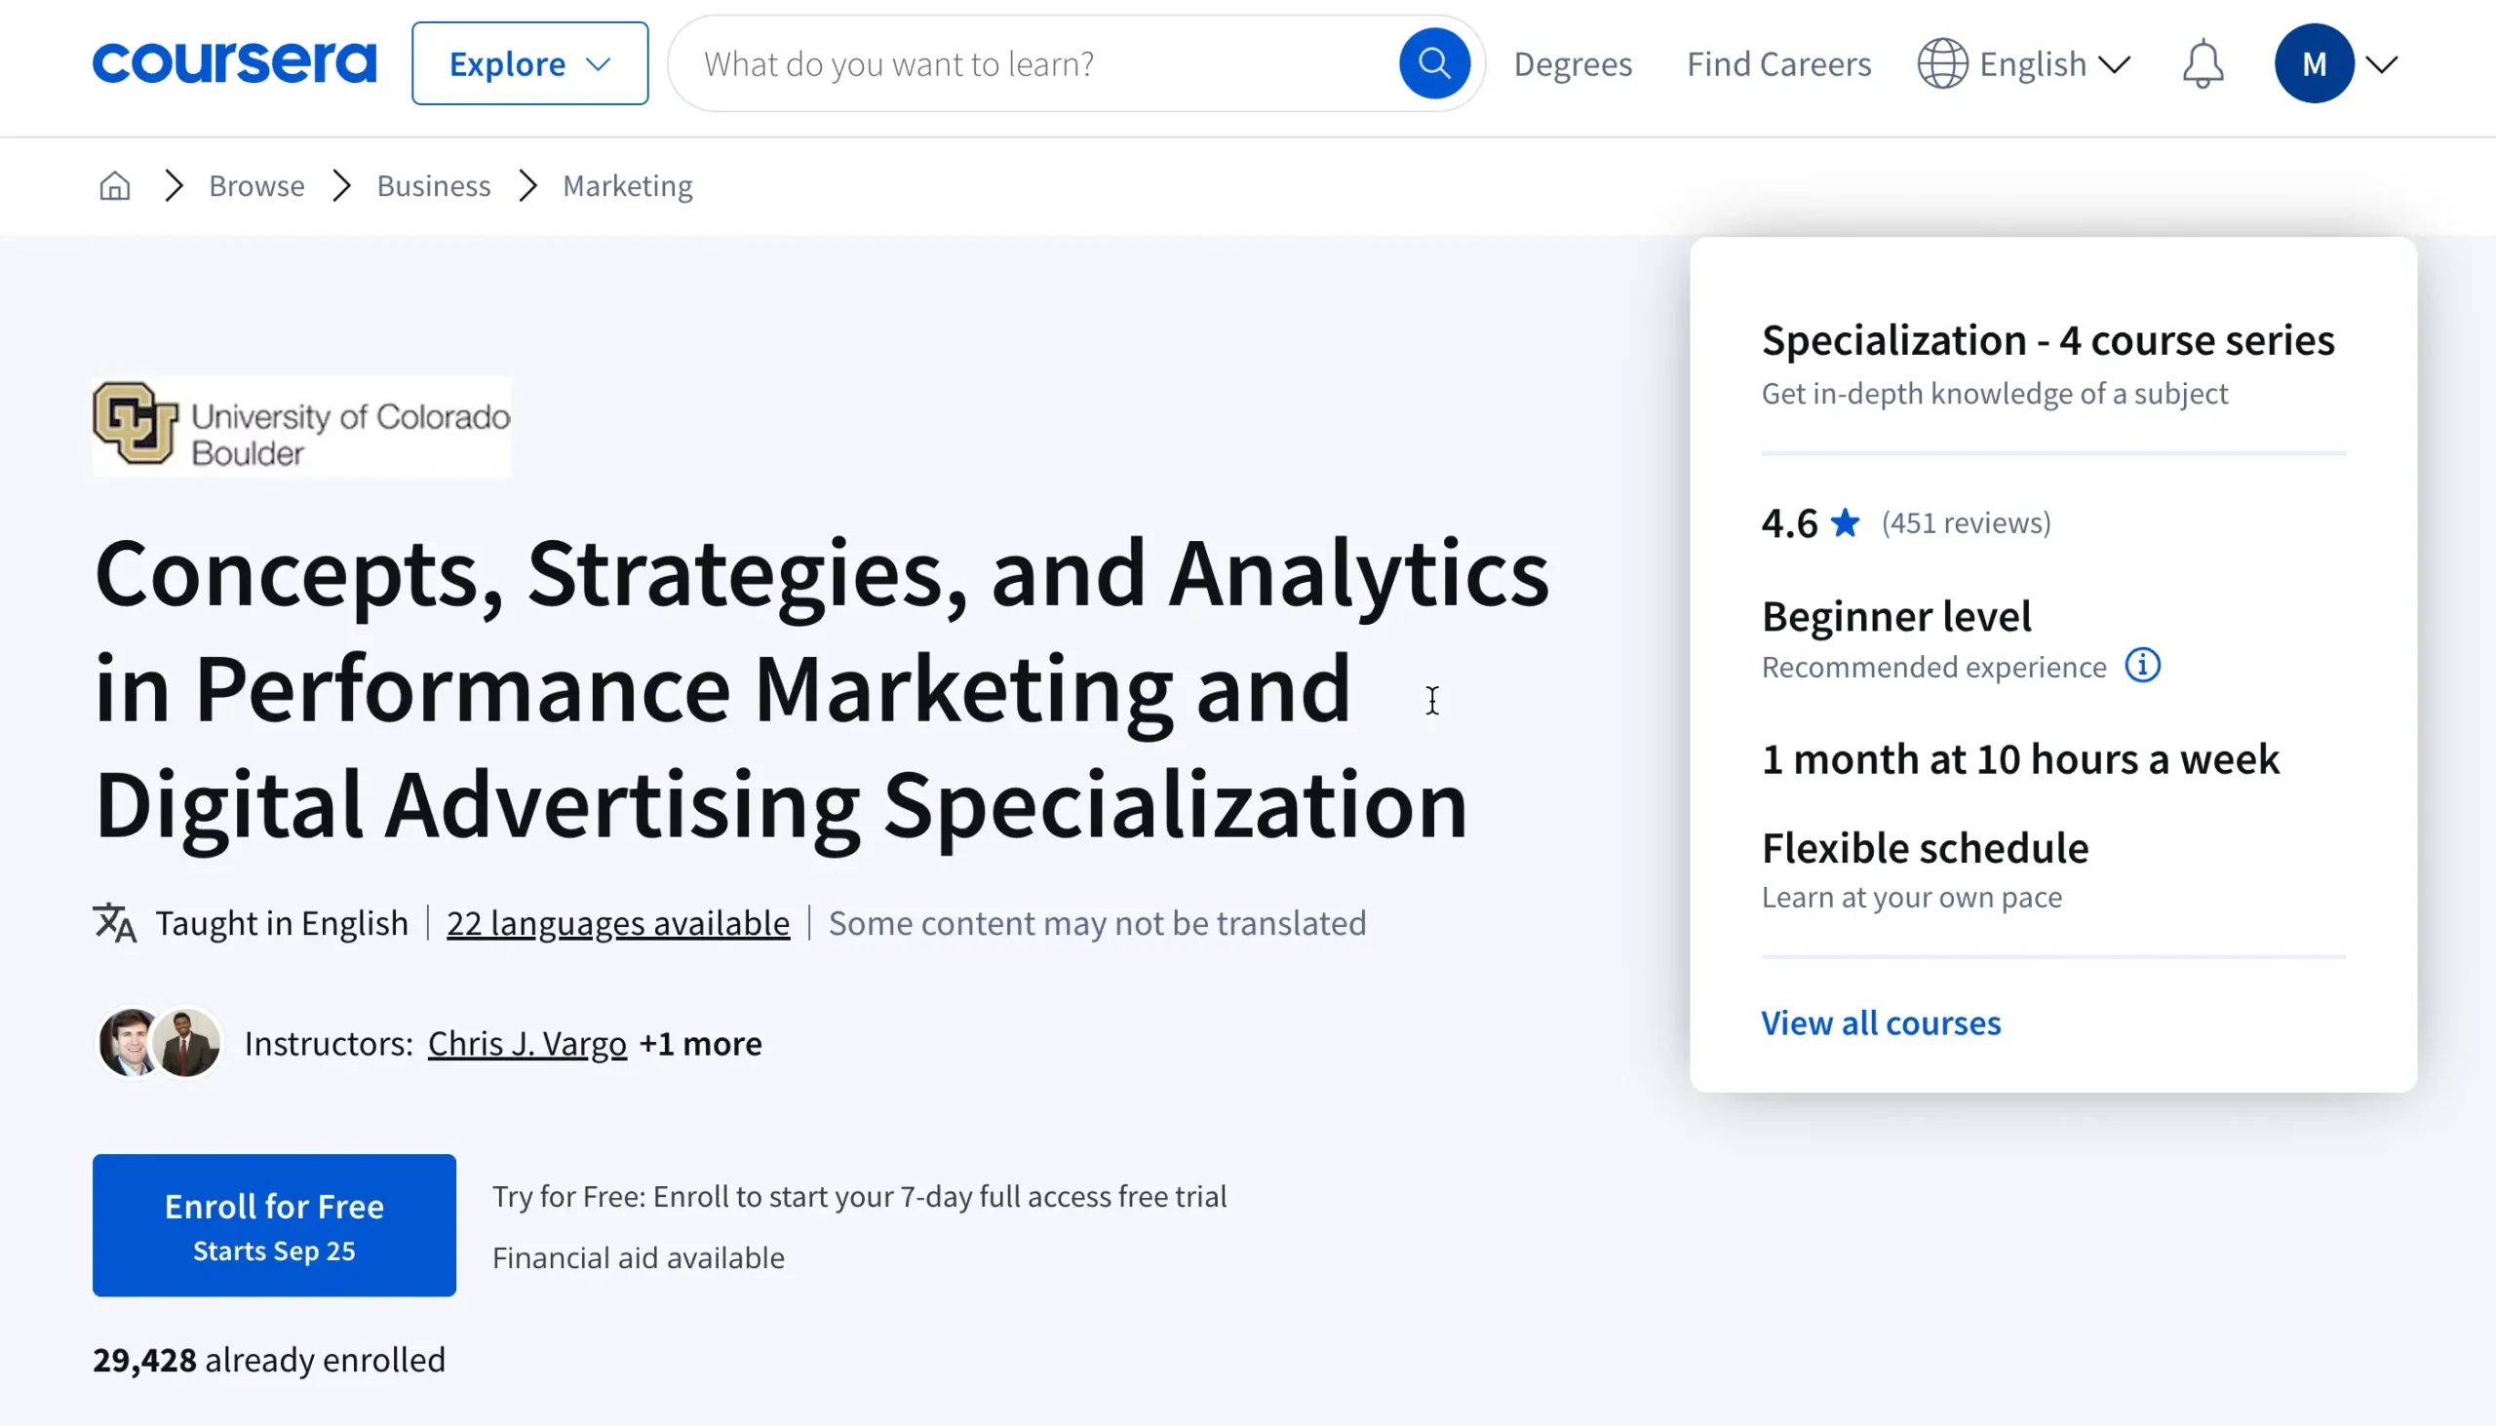
Task: Click the home breadcrumb icon
Action: click(115, 186)
